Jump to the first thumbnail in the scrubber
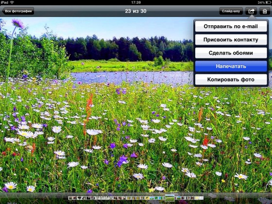The height and width of the screenshot is (204, 272). click(x=70, y=198)
